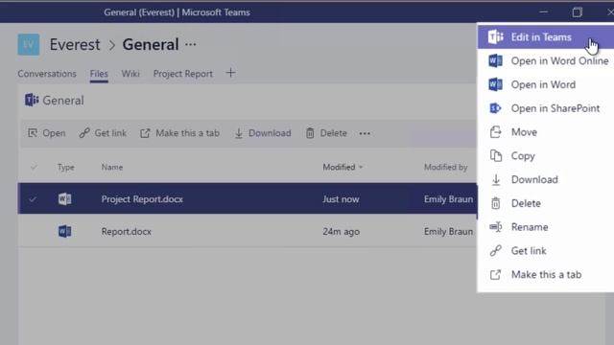Click Word icon next to Open in Word
The height and width of the screenshot is (345, 614).
496,84
